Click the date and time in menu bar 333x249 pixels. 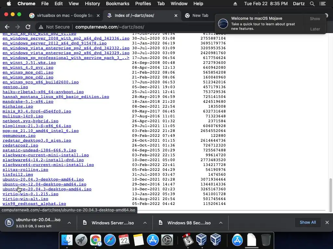(266, 4)
